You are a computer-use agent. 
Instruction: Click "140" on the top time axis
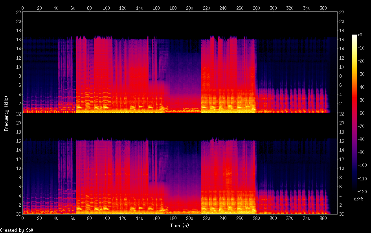tap(140, 8)
